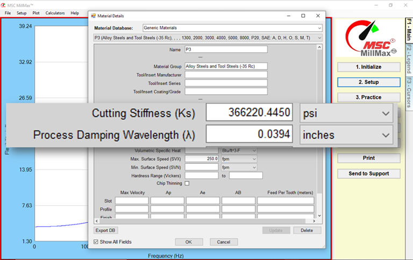This screenshot has height=260, width=413.
Task: Edit the Name field containing P3
Action: tap(226, 49)
